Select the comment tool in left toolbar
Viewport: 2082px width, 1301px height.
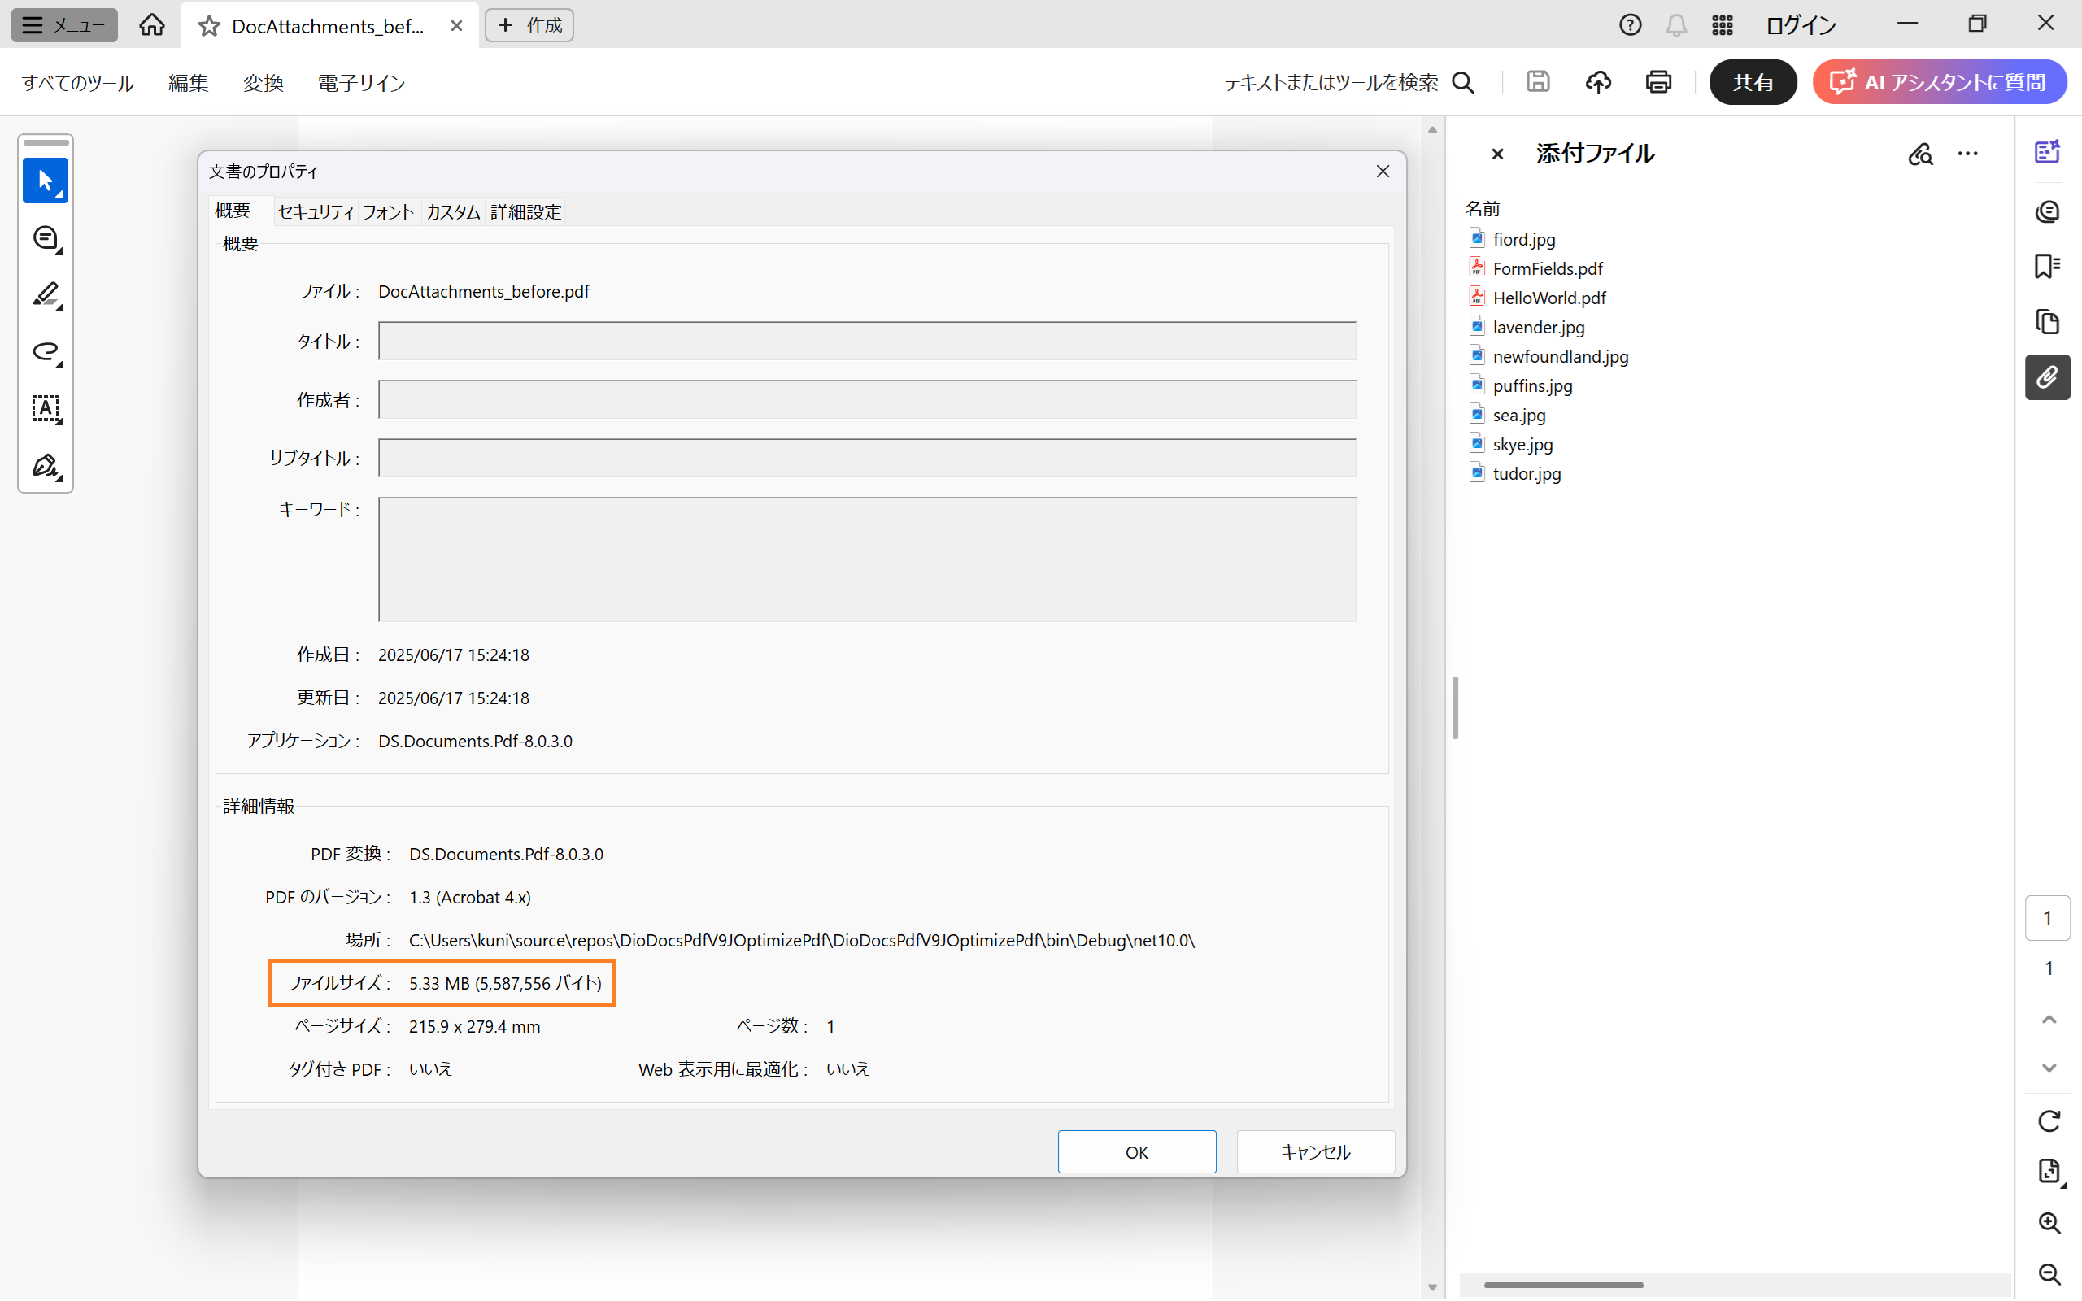(45, 238)
